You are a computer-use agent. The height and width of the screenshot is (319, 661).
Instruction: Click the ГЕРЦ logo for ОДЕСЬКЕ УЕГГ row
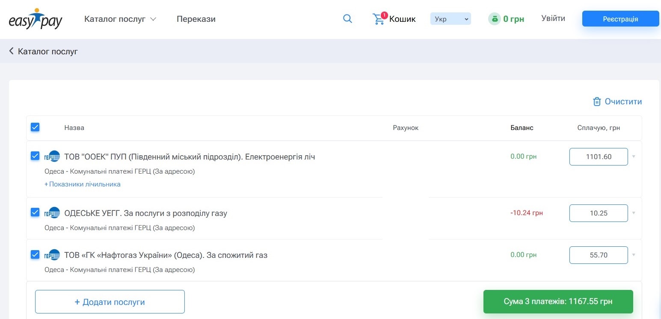(x=52, y=213)
